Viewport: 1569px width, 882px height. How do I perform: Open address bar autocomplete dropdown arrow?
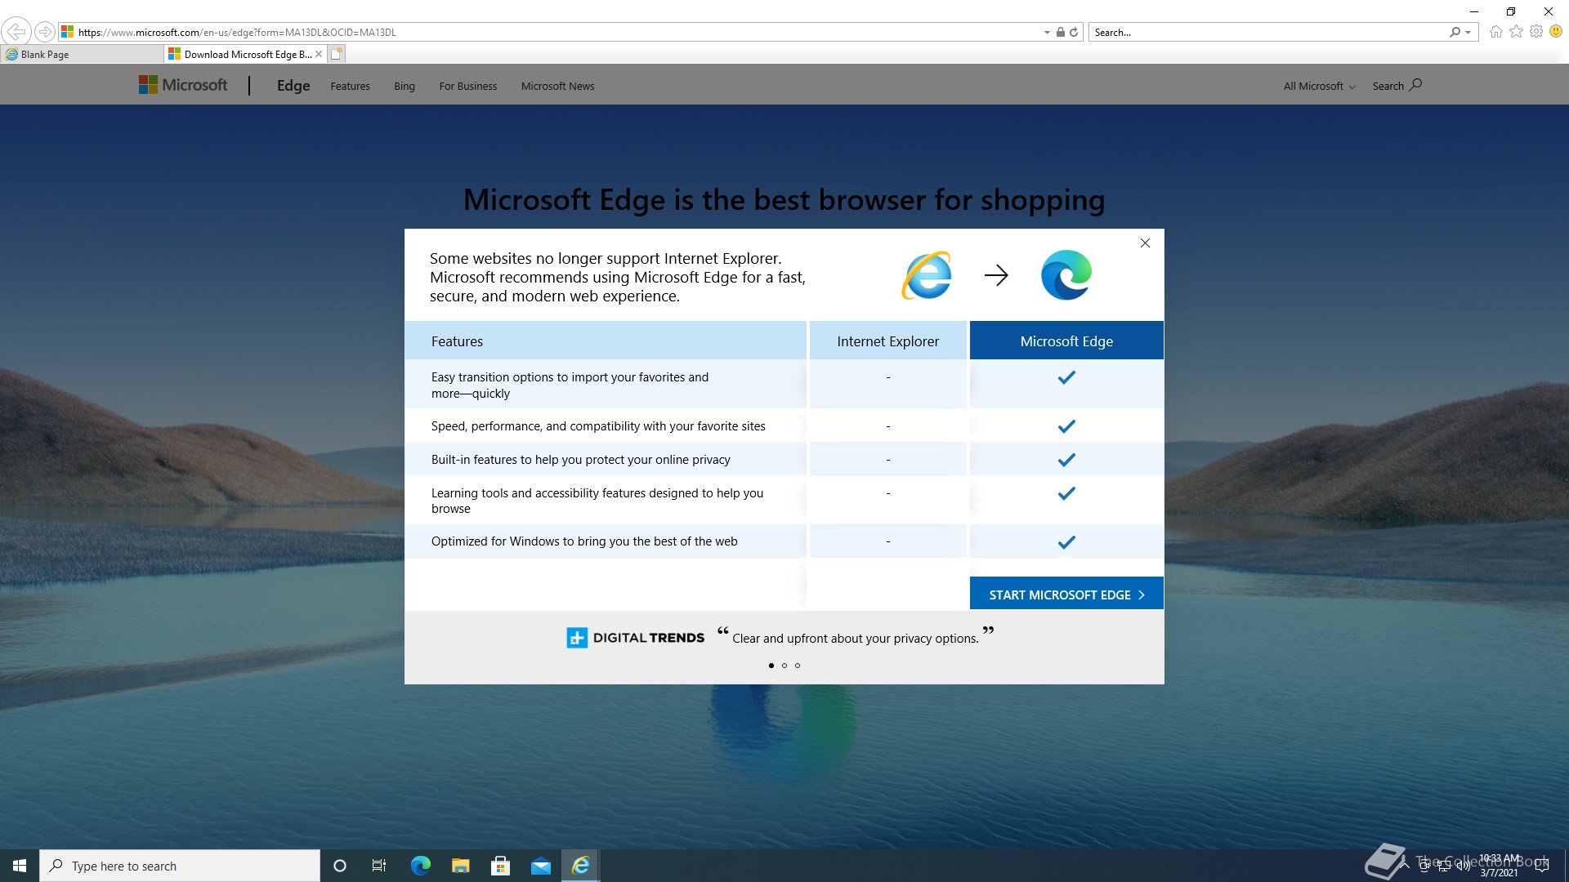pyautogui.click(x=1047, y=33)
